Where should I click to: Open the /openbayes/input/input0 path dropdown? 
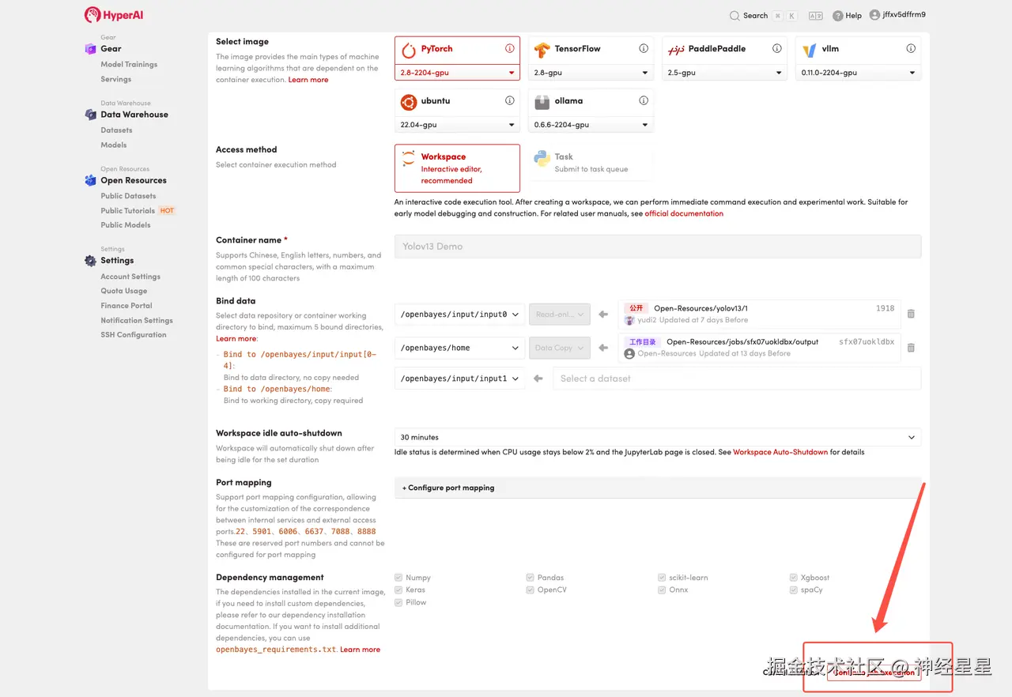click(x=459, y=314)
